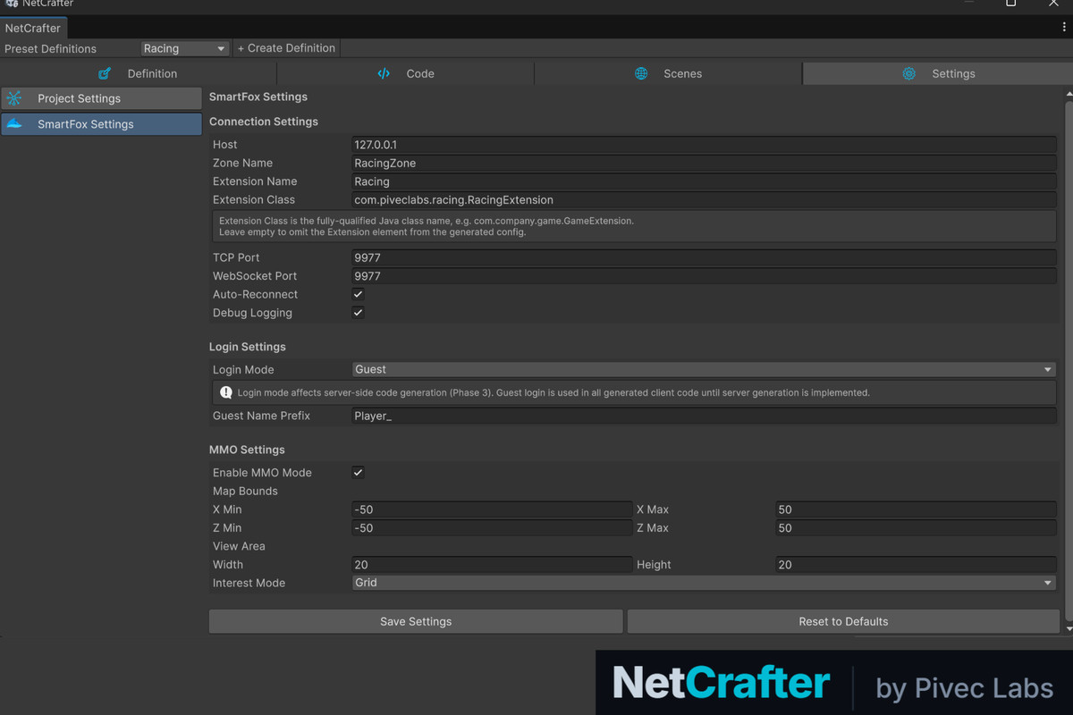Click the settings panel vertical scrollbar
The width and height of the screenshot is (1073, 715).
pos(1069,360)
